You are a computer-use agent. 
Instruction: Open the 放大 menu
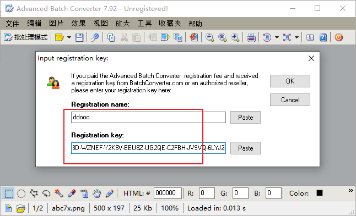(x=122, y=23)
